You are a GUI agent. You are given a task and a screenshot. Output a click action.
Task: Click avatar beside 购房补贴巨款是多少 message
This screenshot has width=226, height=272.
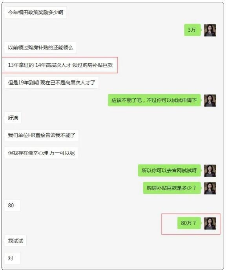coord(210,188)
